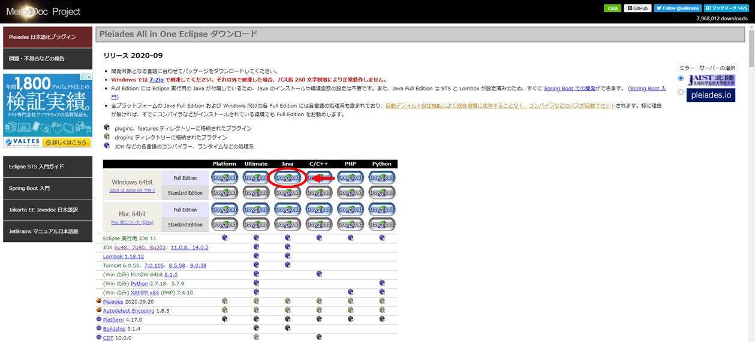Open the Platform 4.17.0 link
Viewport: 755px width, 342px height.
tap(113, 320)
